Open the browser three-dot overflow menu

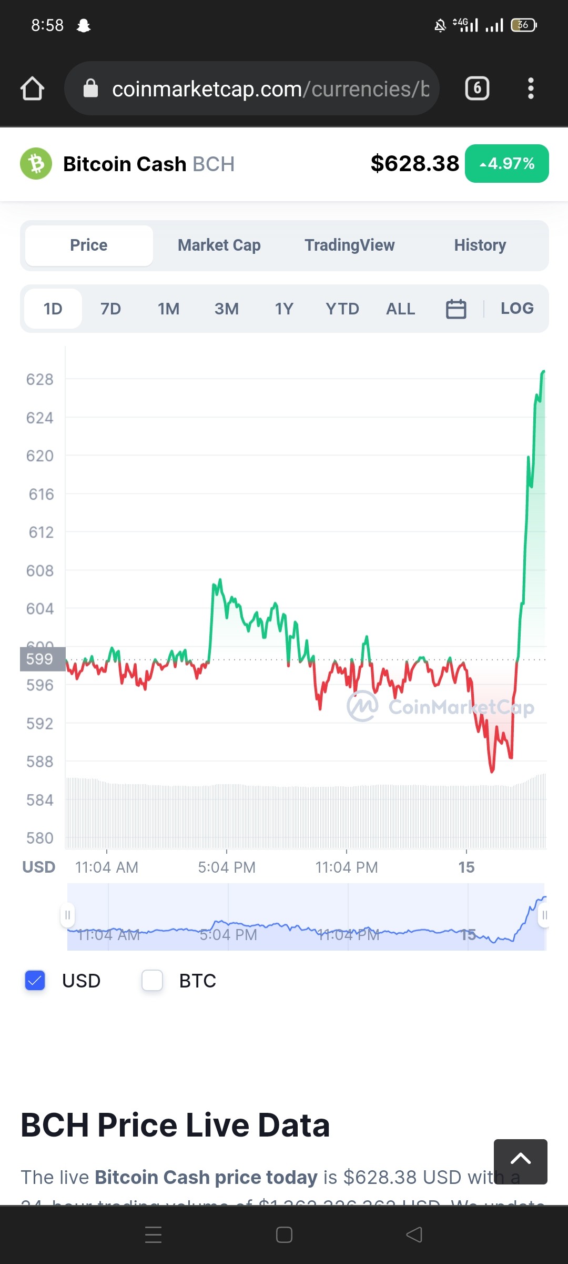[x=531, y=88]
